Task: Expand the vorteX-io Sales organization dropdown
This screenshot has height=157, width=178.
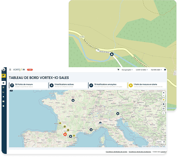Action: pyautogui.click(x=142, y=70)
